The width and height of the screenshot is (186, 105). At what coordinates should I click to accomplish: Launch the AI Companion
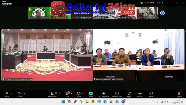tap(104, 94)
